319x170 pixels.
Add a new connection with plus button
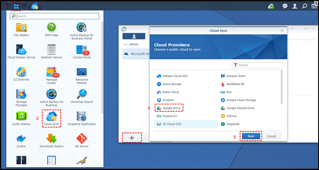coord(132,138)
